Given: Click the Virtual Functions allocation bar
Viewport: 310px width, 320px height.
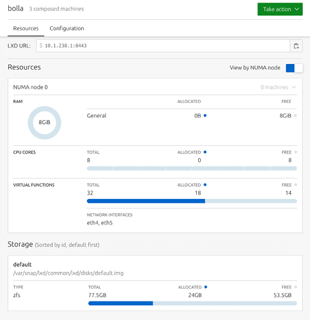Looking at the screenshot, I should 192,201.
